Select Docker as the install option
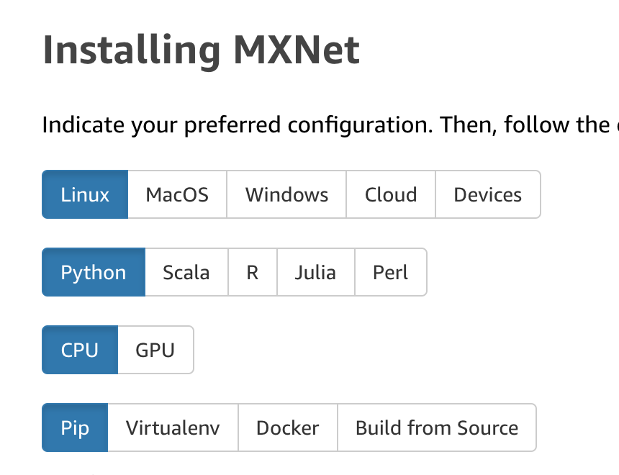This screenshot has height=475, width=619. point(287,427)
